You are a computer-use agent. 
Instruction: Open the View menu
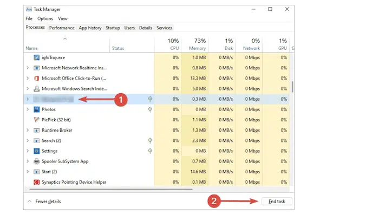tap(63, 18)
